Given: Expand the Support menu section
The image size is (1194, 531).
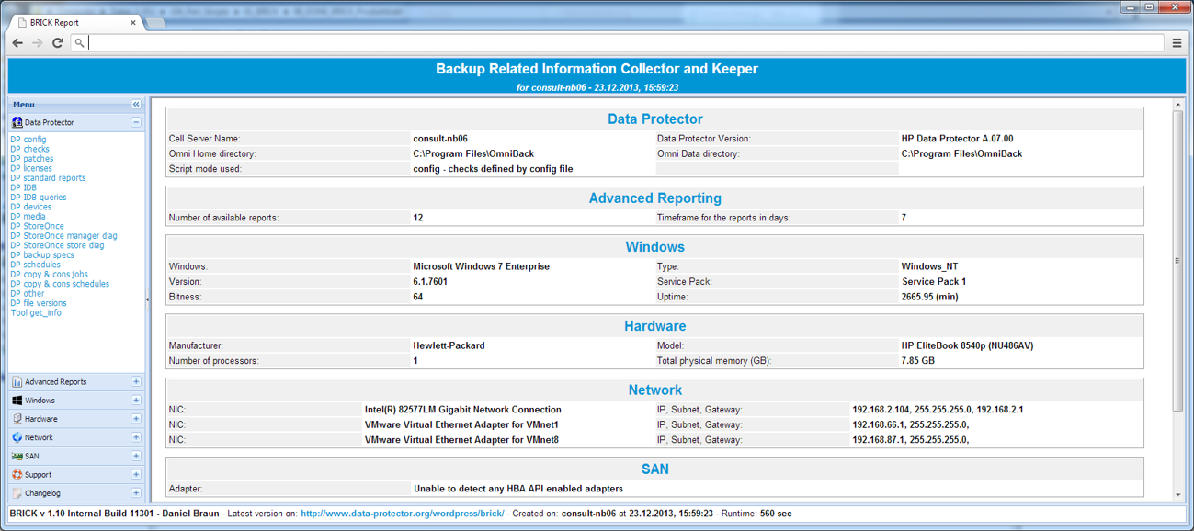Looking at the screenshot, I should coord(136,475).
